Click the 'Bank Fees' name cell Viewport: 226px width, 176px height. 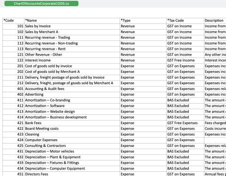[x=72, y=123]
